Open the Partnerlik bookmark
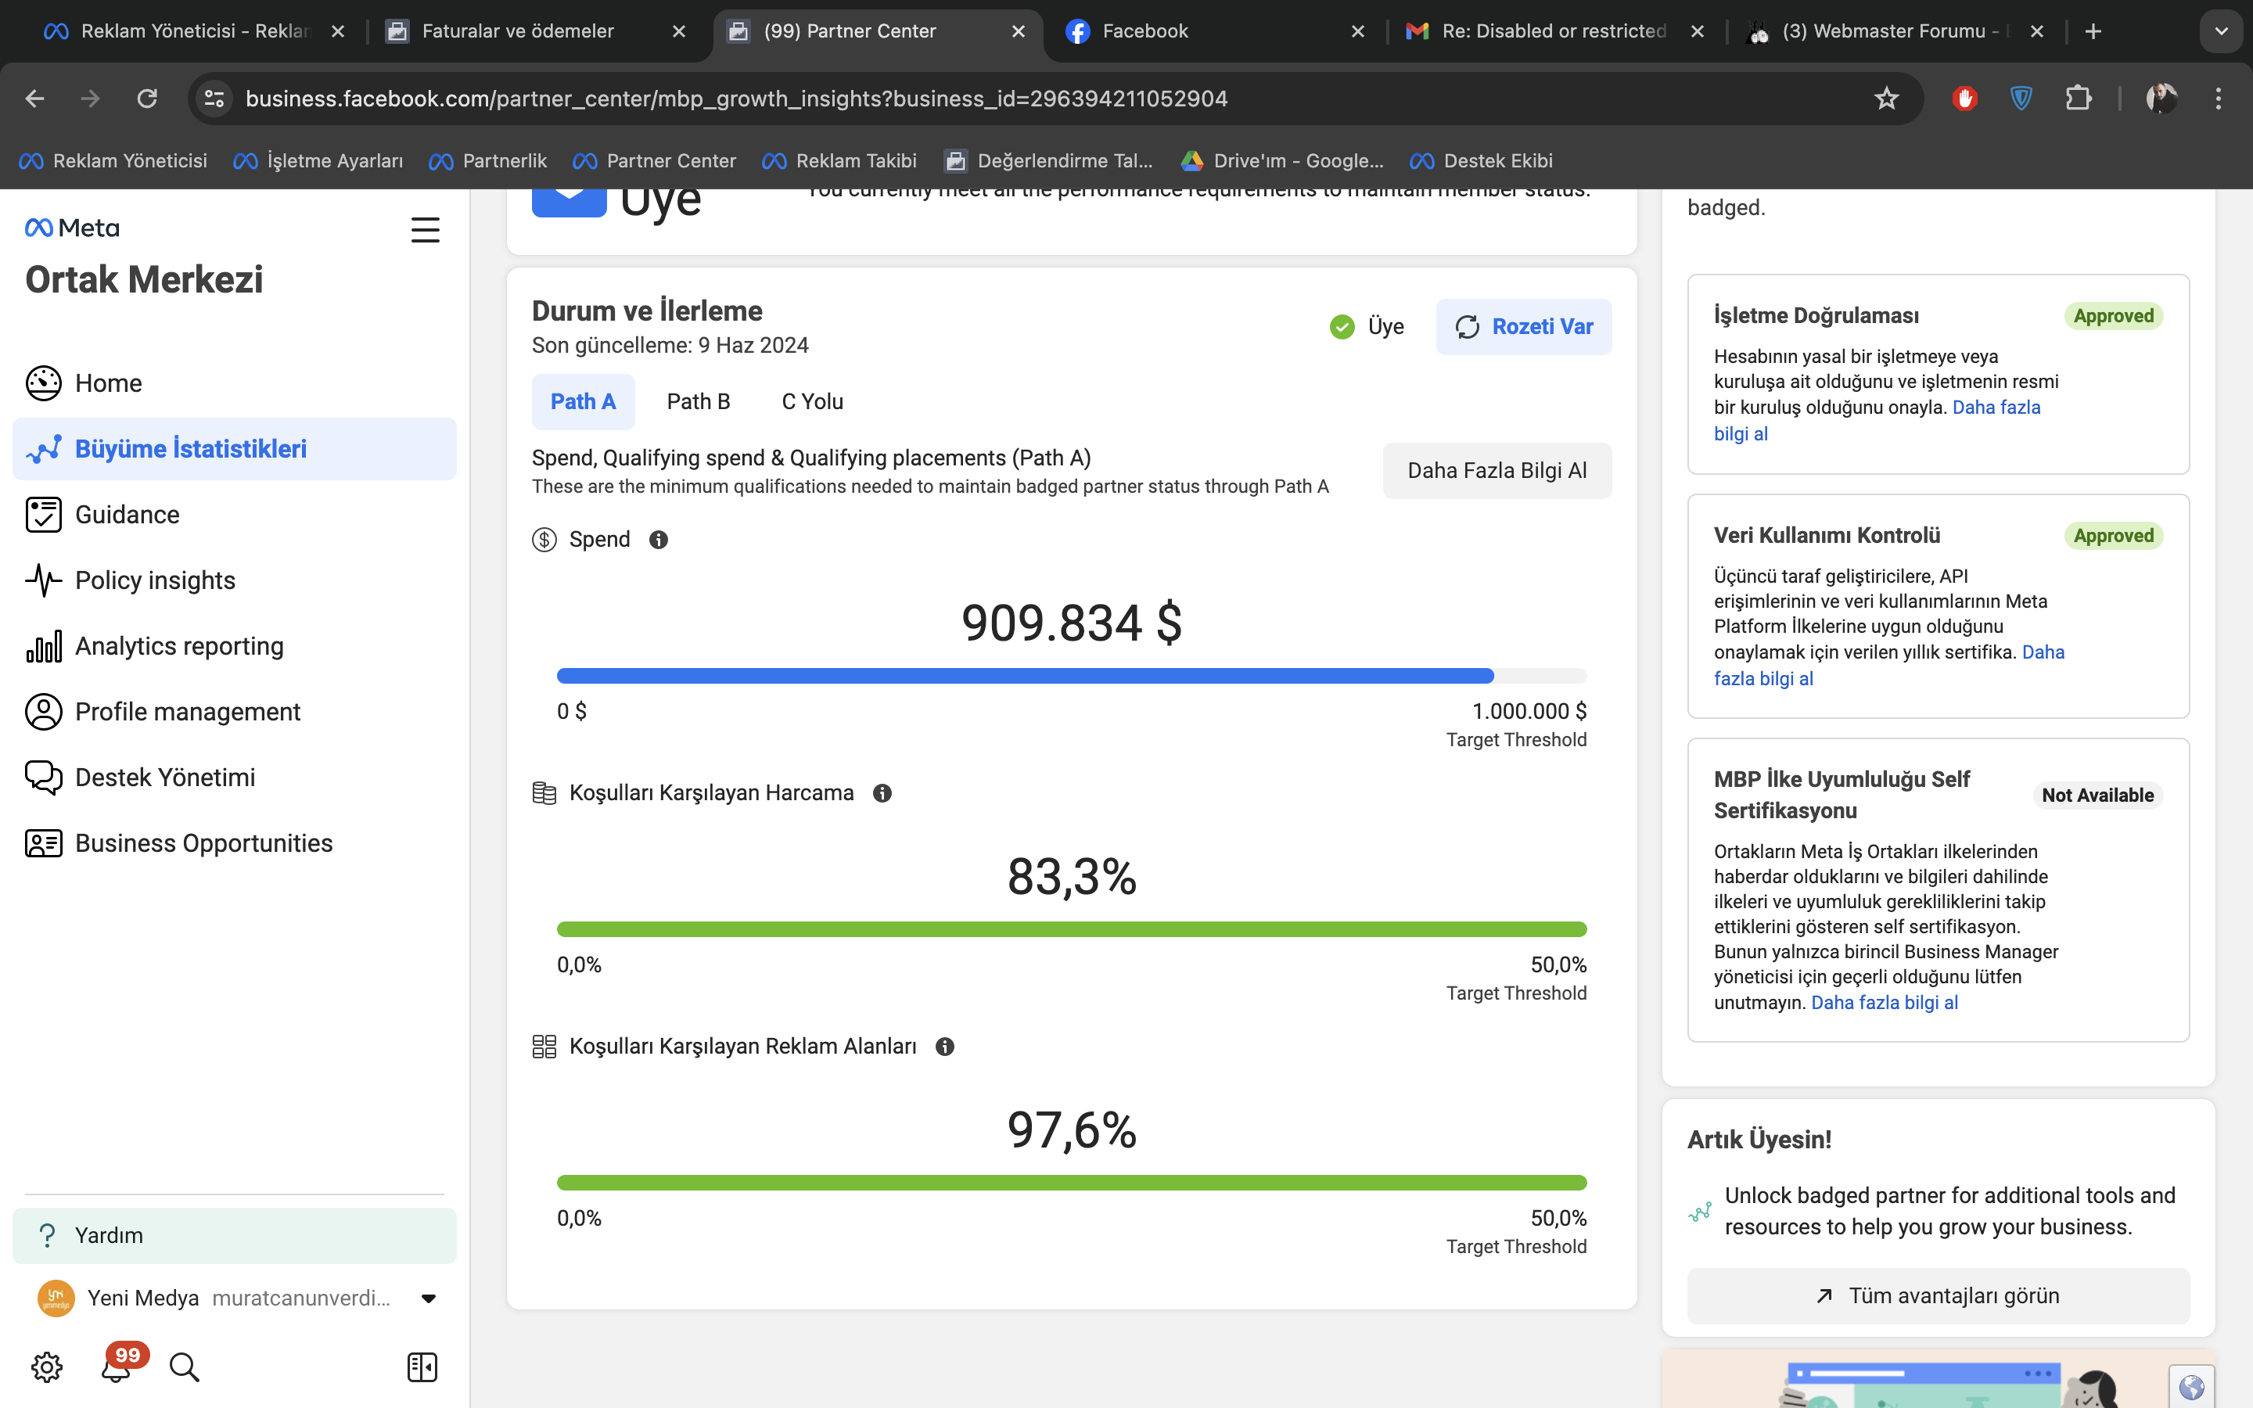Viewport: 2253px width, 1408px height. pos(488,161)
